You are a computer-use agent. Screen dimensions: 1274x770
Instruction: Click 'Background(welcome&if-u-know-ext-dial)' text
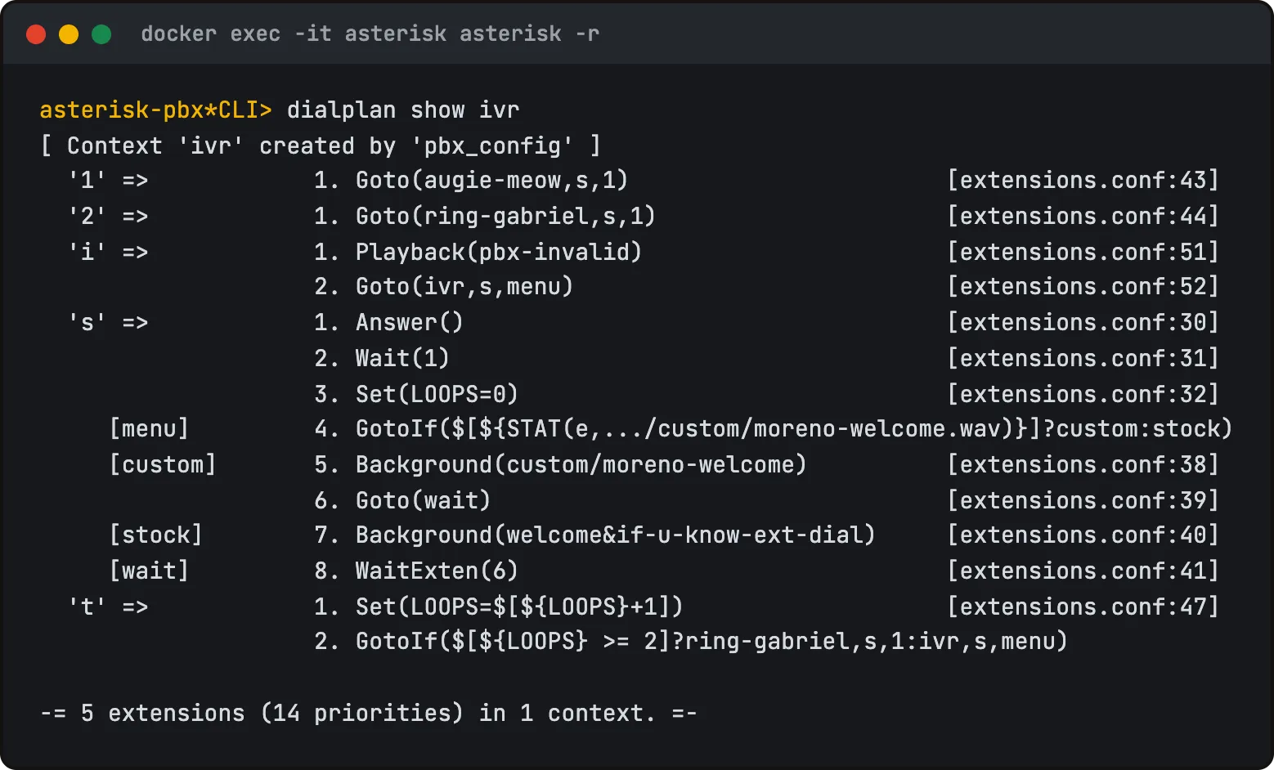[x=616, y=535]
